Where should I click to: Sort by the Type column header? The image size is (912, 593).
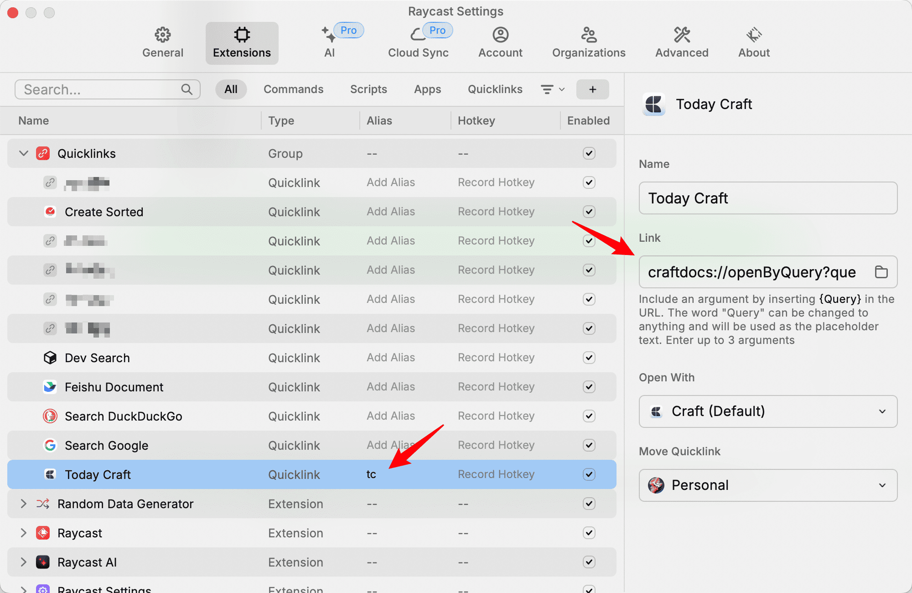(281, 120)
